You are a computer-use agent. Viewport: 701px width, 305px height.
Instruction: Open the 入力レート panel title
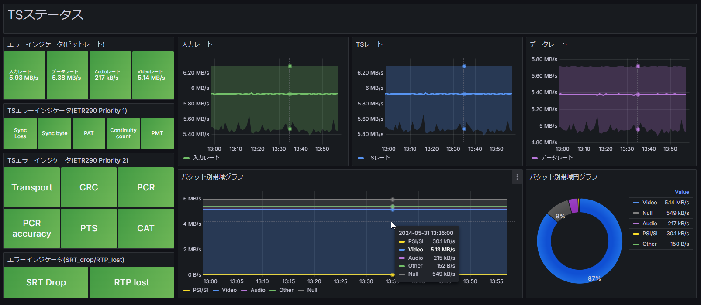pyautogui.click(x=197, y=44)
